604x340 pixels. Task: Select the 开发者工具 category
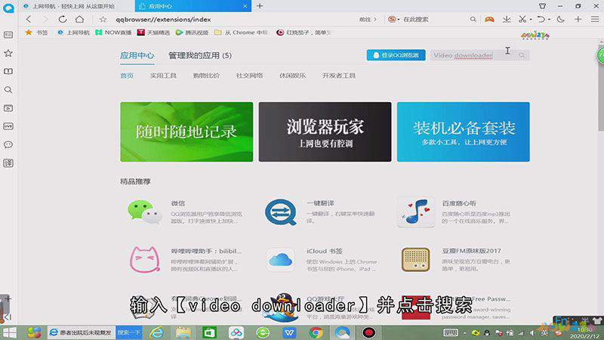click(339, 76)
